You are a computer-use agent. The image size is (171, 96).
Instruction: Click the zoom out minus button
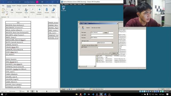(x=40, y=91)
